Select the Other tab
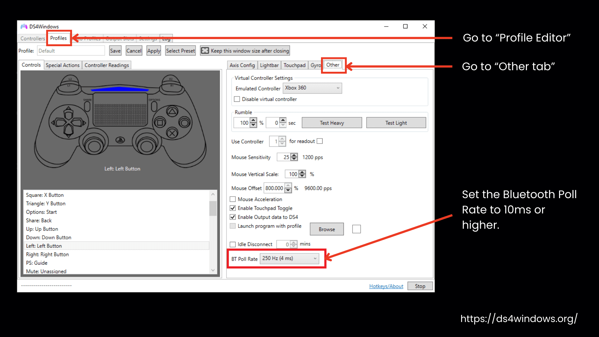Viewport: 599px width, 337px height. coord(333,65)
